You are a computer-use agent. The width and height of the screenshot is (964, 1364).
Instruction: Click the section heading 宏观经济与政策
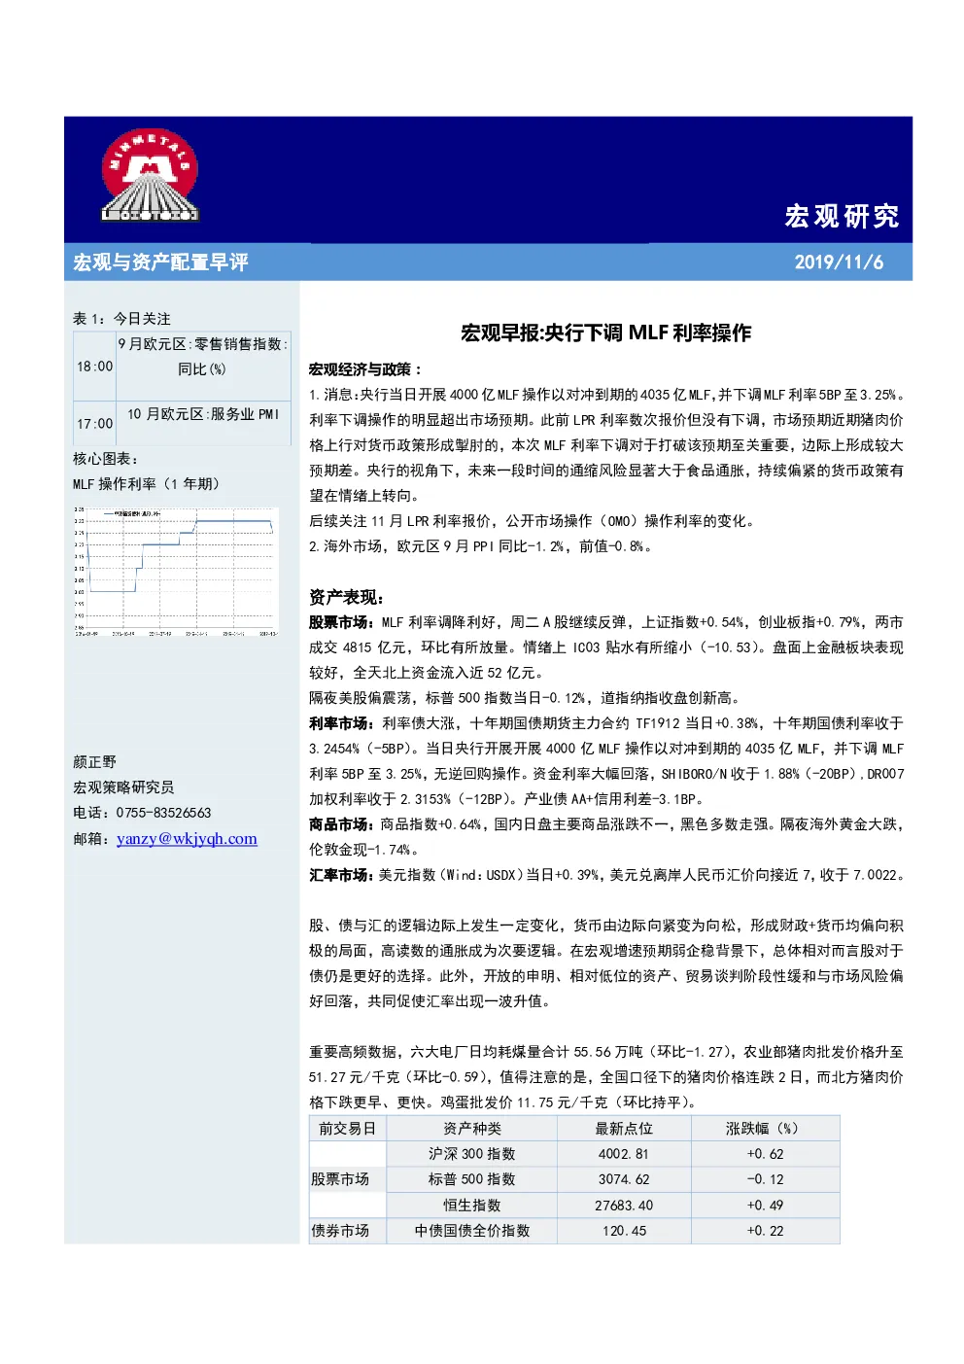tap(365, 369)
